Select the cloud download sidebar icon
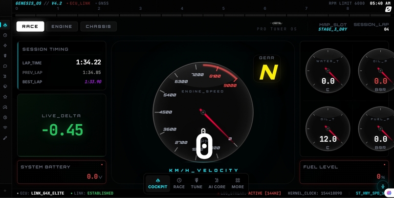Screen dimensions: 394x198 tap(5, 87)
